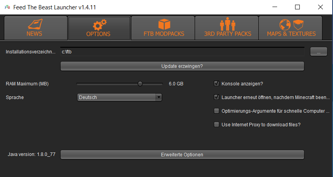Open the News tab
The image size is (333, 177).
[36, 28]
